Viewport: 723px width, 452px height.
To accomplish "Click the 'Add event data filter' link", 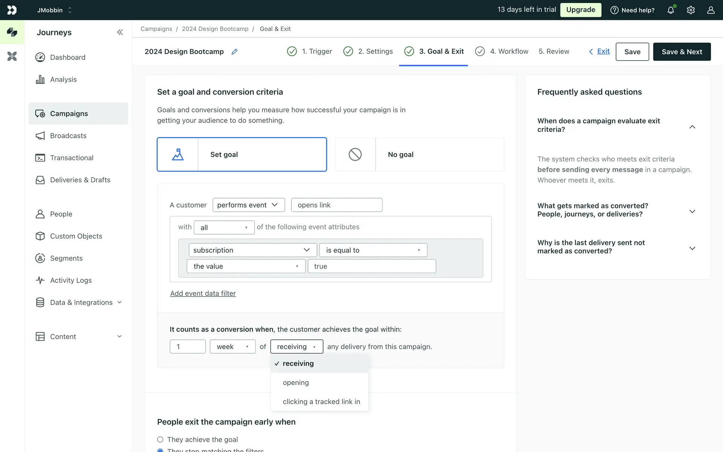I will point(203,293).
